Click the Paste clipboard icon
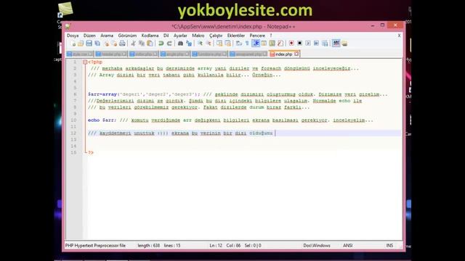This screenshot has height=261, width=465. [150, 43]
